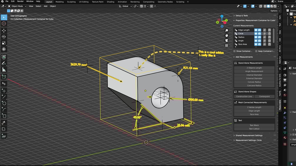Toggle viewport visibility for Edge Length measurement

coord(256,30)
